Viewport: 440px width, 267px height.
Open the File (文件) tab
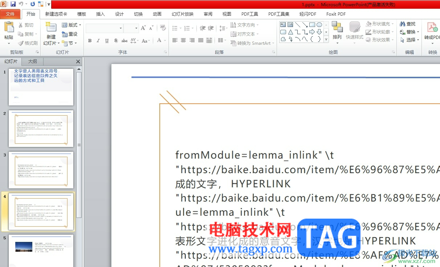coord(10,14)
